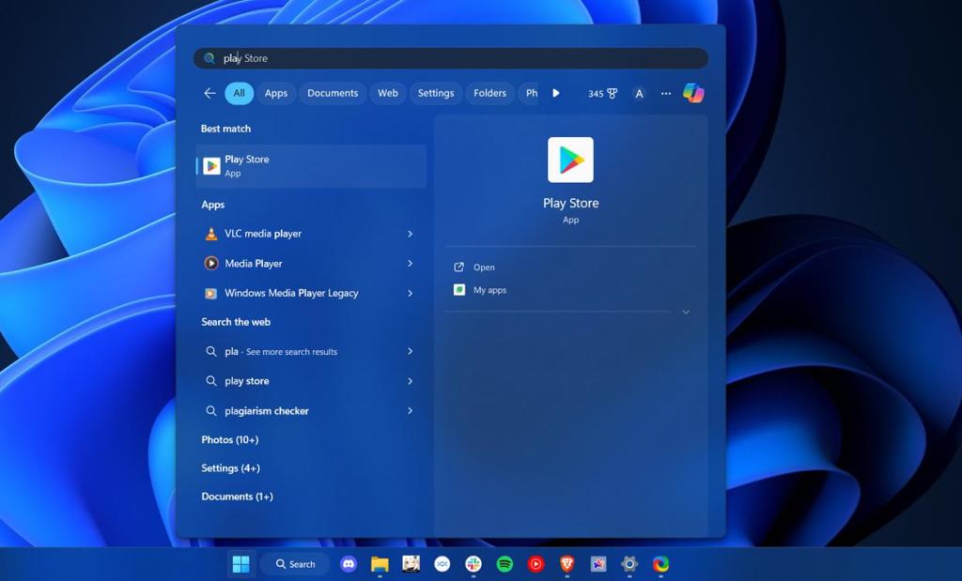The image size is (962, 581).
Task: Click the taskbar Search box
Action: (295, 564)
